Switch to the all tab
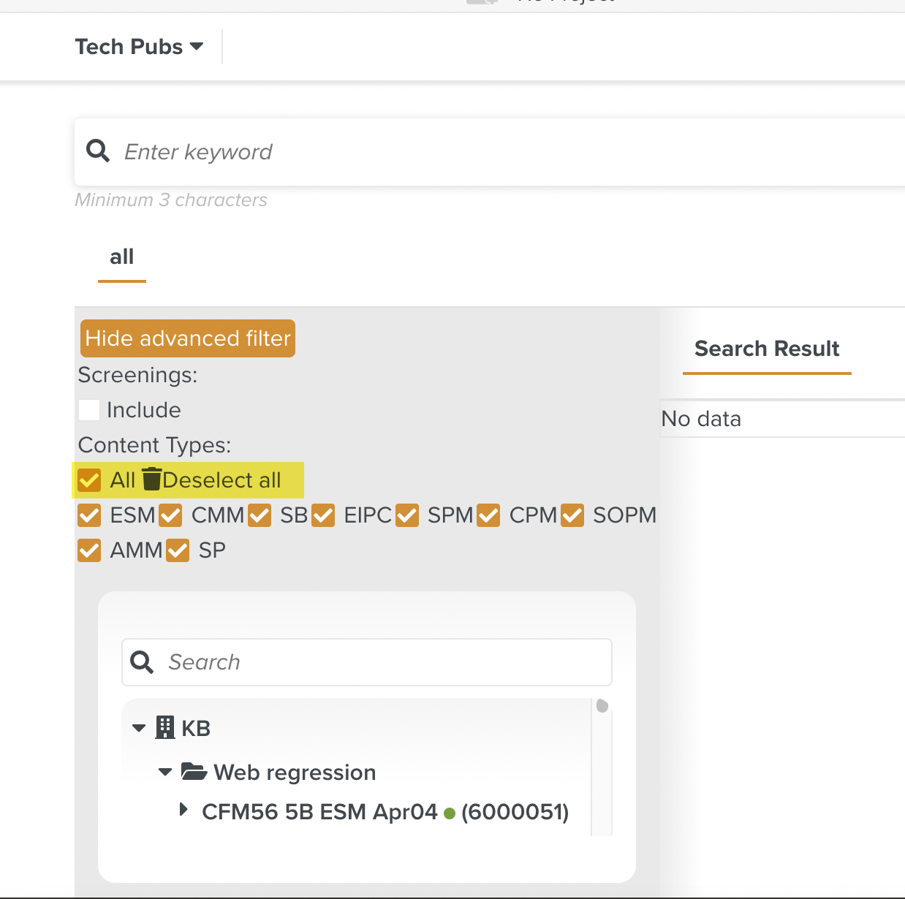Viewport: 905px width, 899px height. (x=121, y=257)
